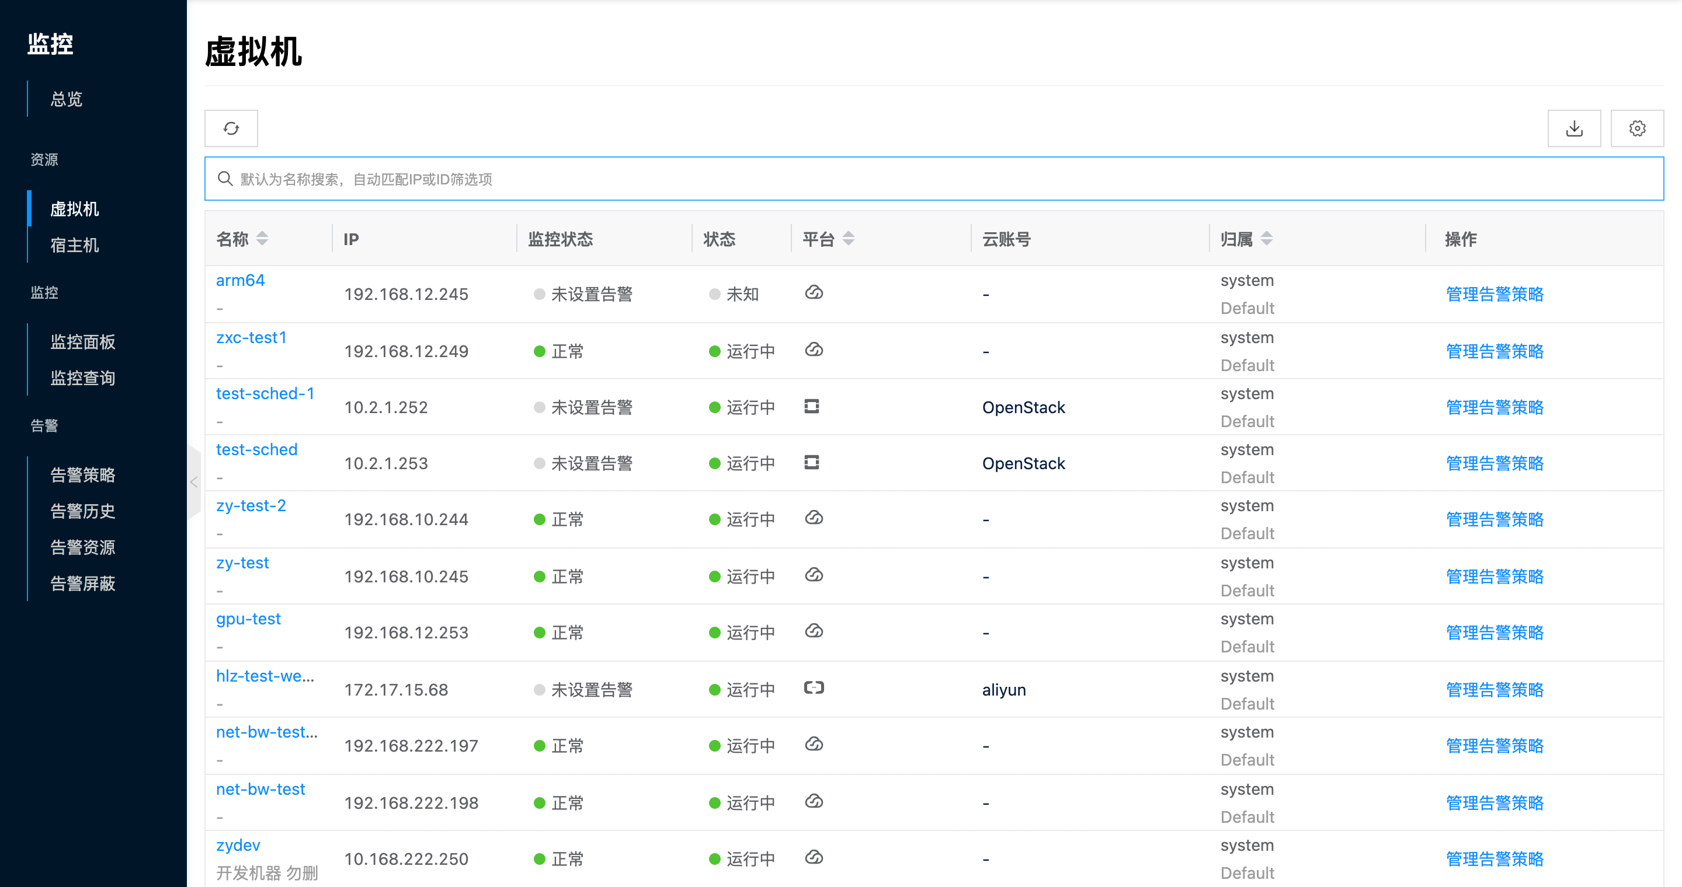Click the cloud platform icon for arm64

coord(814,293)
